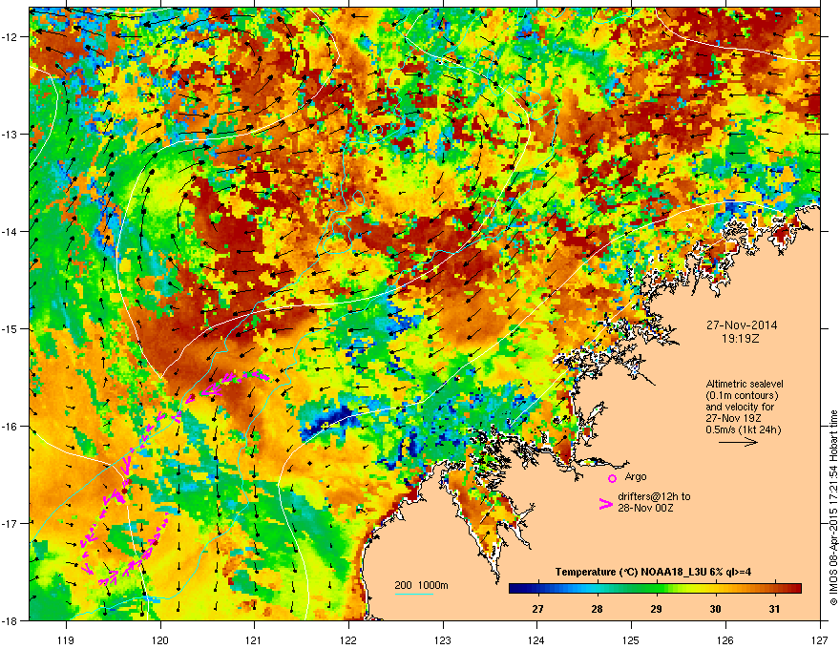
Task: Click the 'drifters@12h to' legend text
Action: click(654, 496)
